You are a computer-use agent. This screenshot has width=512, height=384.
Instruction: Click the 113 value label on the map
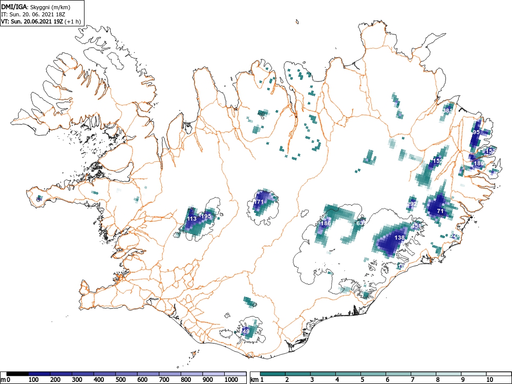(x=191, y=219)
